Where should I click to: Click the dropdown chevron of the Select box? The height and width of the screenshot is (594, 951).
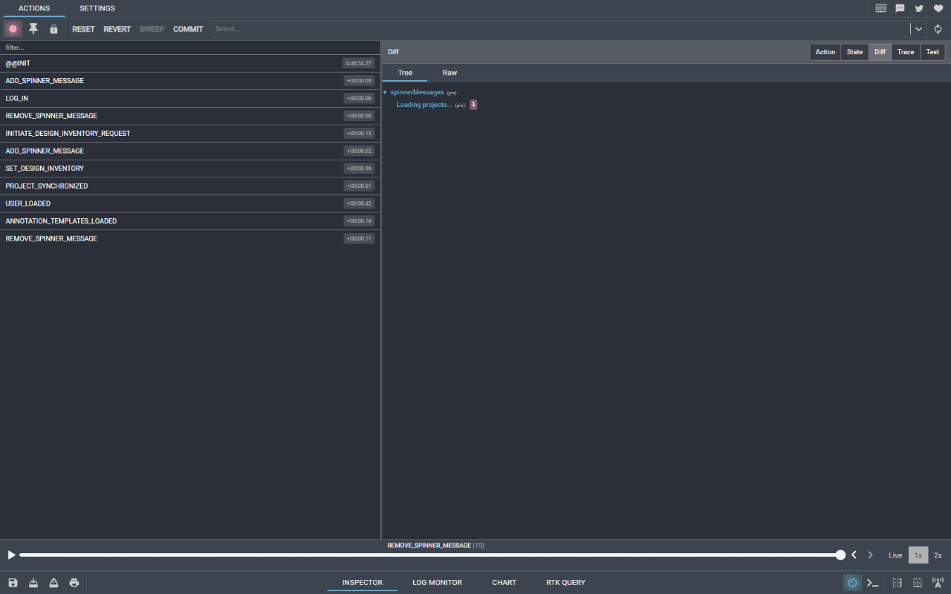click(919, 29)
